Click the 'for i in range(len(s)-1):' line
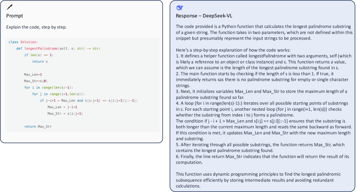This screenshot has height=192, width=357. pos(49,88)
